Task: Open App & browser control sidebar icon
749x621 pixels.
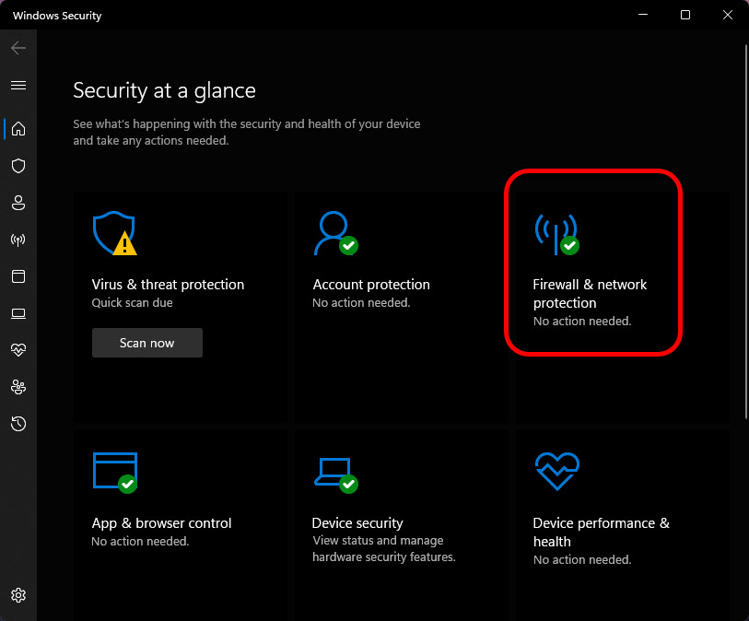Action: 18,276
